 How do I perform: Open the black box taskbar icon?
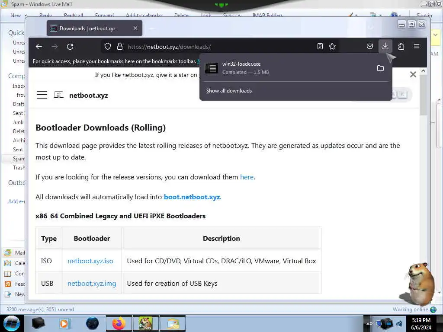point(38,323)
